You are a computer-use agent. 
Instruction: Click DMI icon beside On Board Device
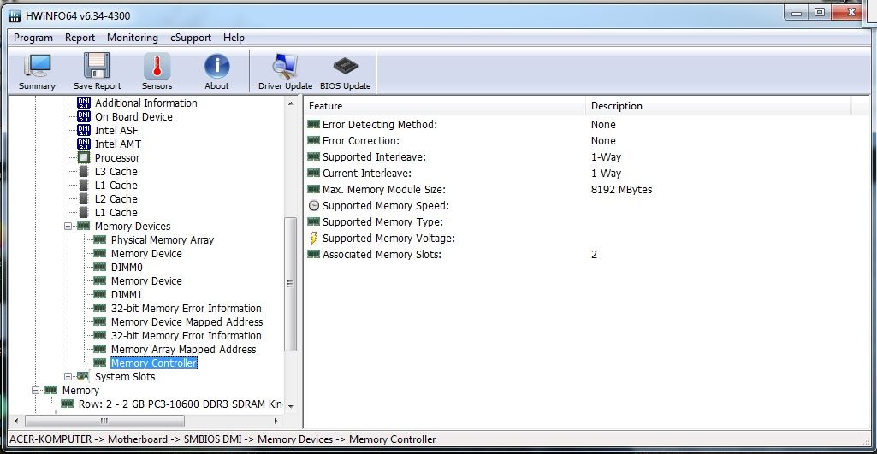(83, 117)
